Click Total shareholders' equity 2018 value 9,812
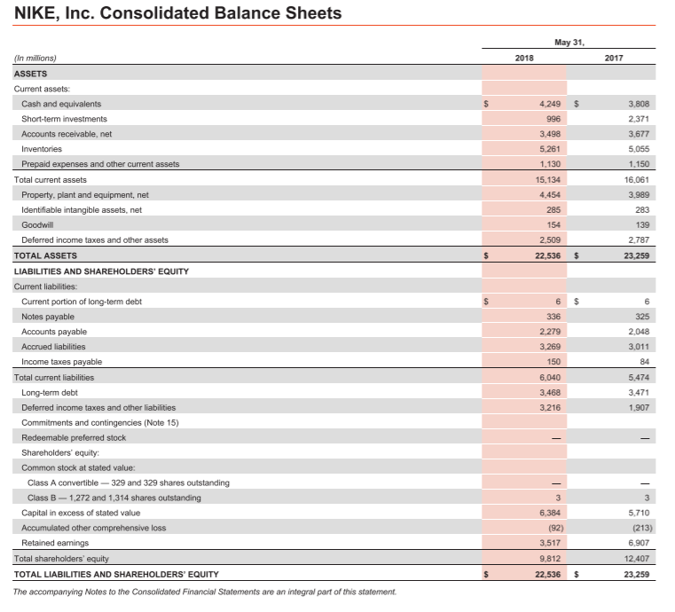675x612 pixels. pyautogui.click(x=550, y=559)
